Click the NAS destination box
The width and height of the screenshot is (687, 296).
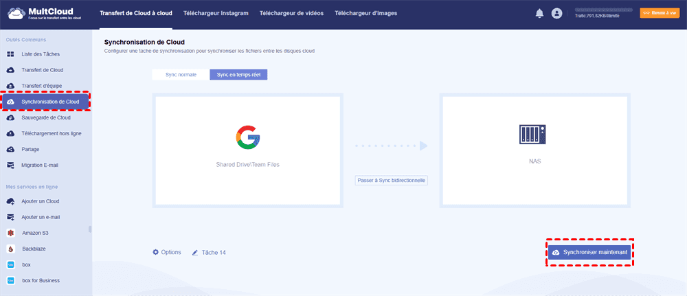535,150
